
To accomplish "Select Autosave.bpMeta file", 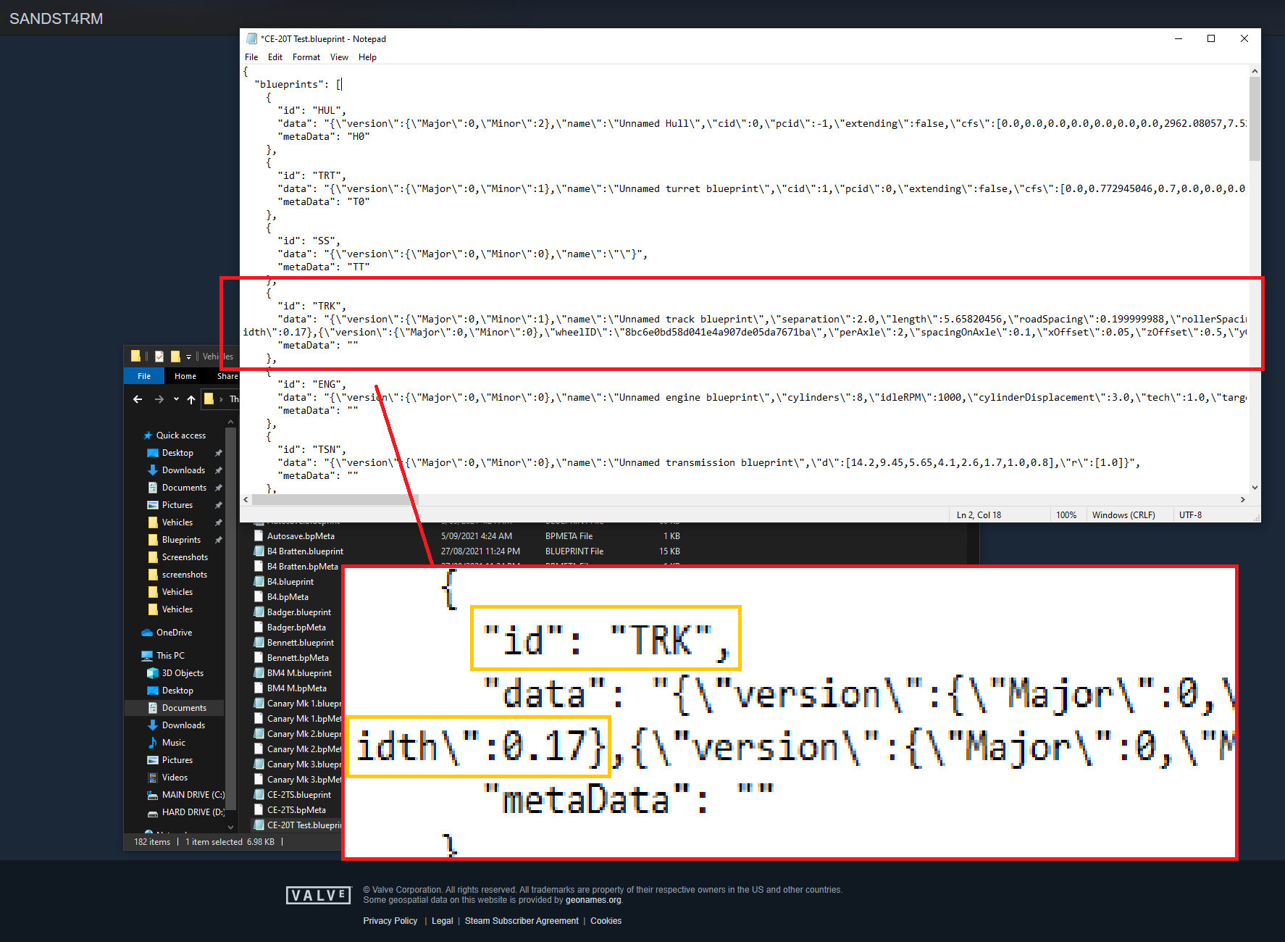I will [x=301, y=536].
